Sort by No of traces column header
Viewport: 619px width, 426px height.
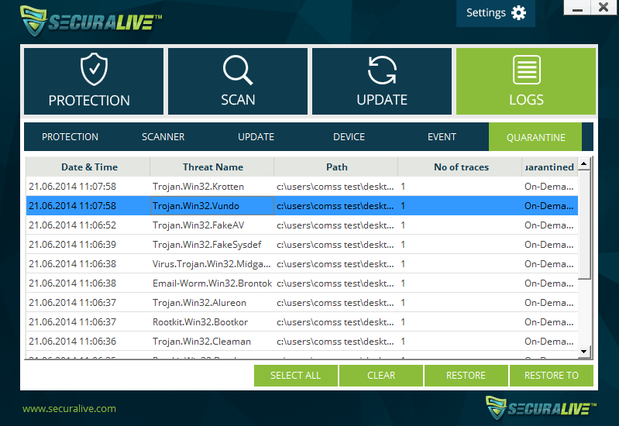(460, 167)
